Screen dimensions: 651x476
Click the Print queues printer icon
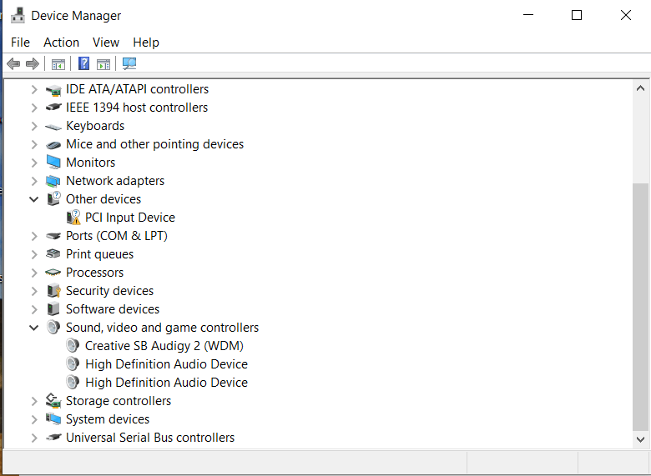[53, 253]
